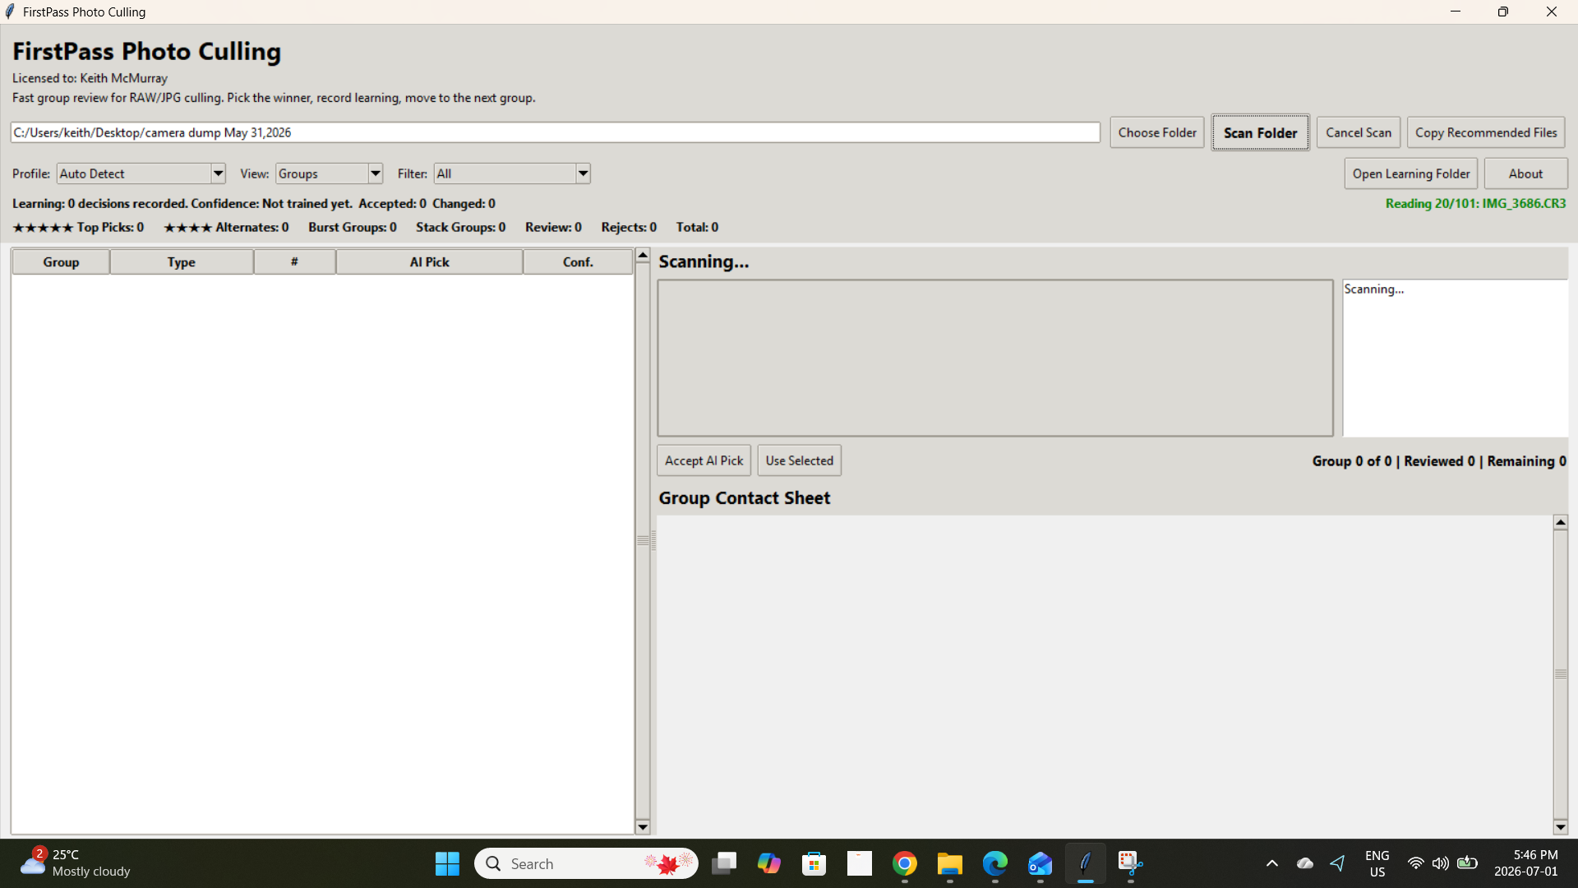Open Outlook from taskbar
1578x888 pixels.
coord(1040,863)
